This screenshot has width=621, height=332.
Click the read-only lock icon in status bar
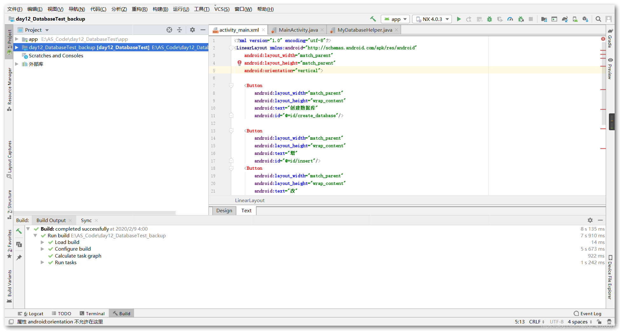click(x=599, y=322)
